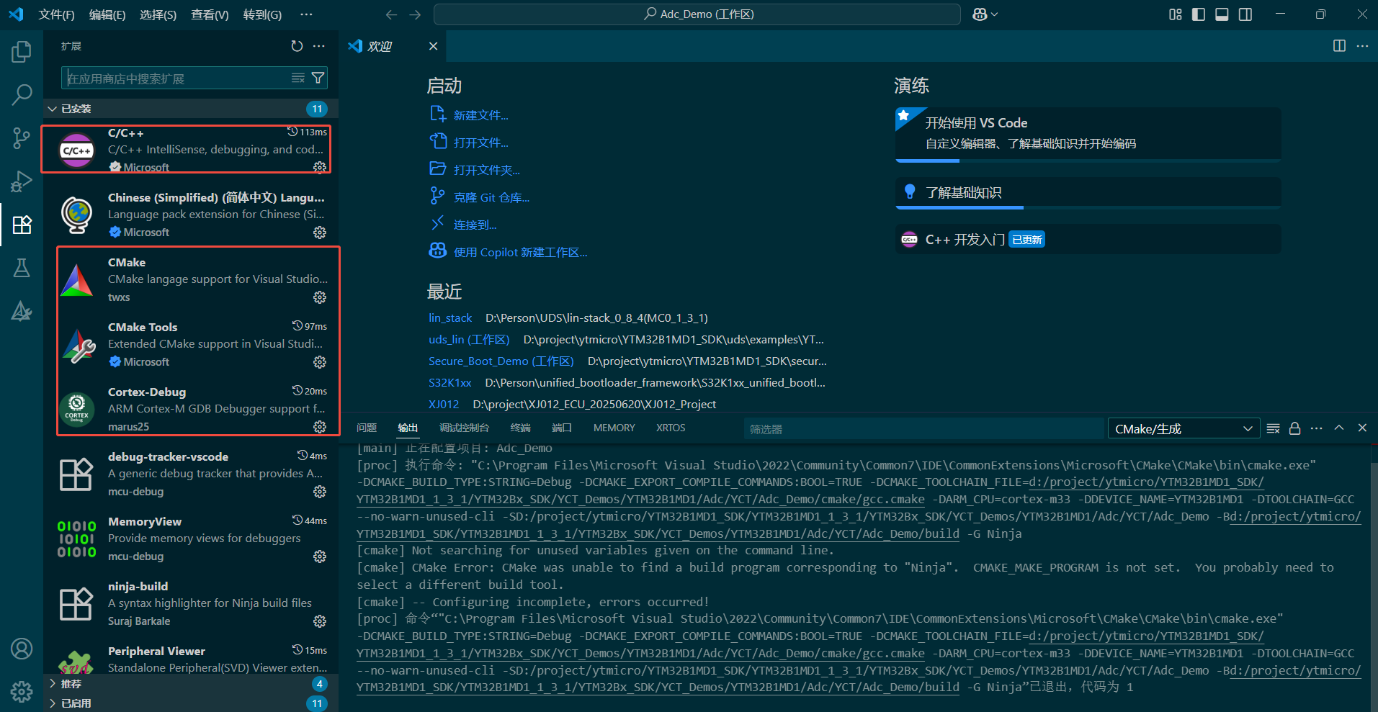Open the Search view in activity bar
This screenshot has width=1378, height=712.
[22, 94]
